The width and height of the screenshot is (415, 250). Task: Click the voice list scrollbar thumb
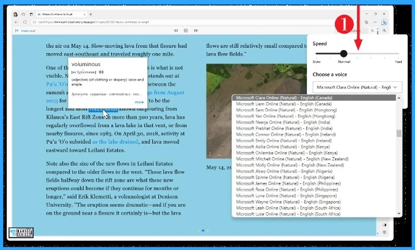coord(399,133)
